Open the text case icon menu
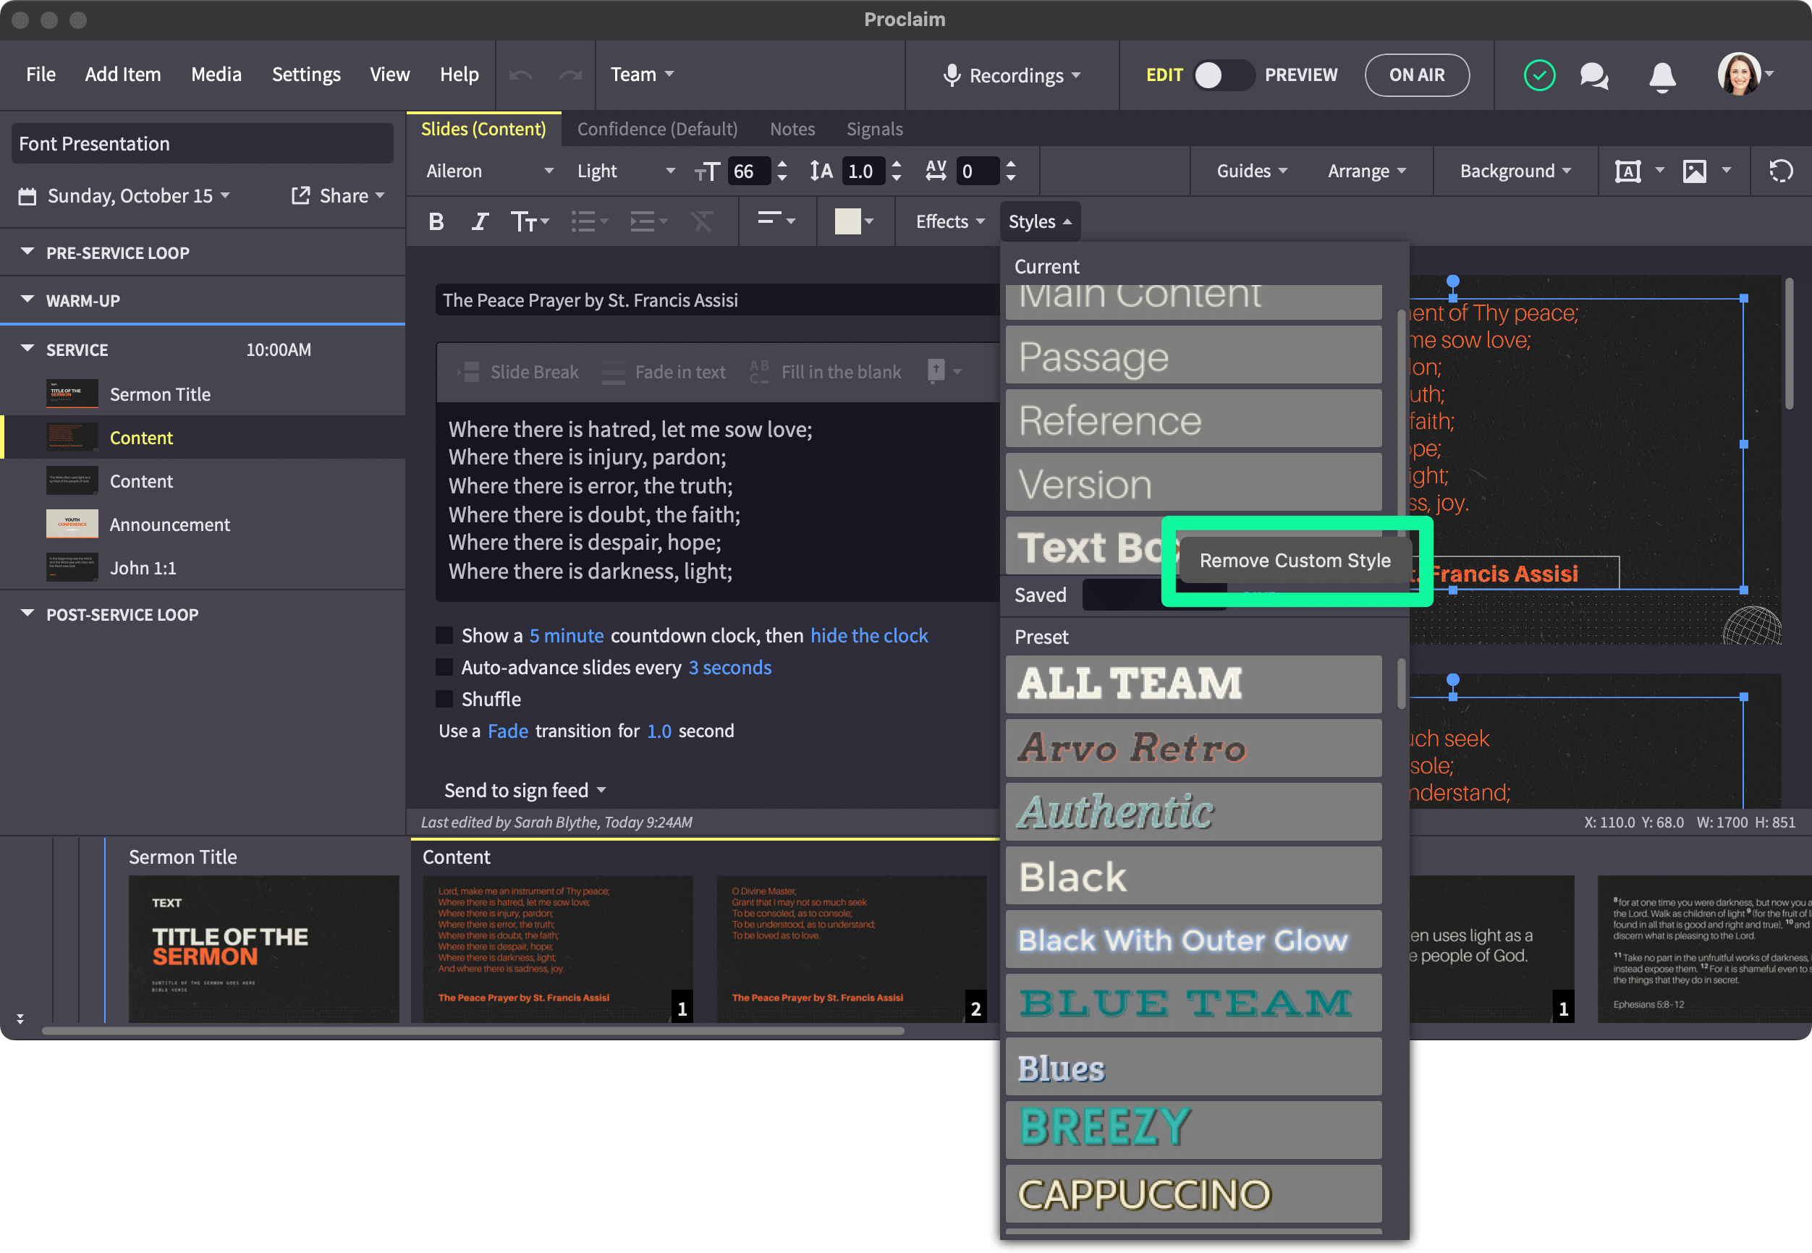The height and width of the screenshot is (1253, 1812). point(529,222)
